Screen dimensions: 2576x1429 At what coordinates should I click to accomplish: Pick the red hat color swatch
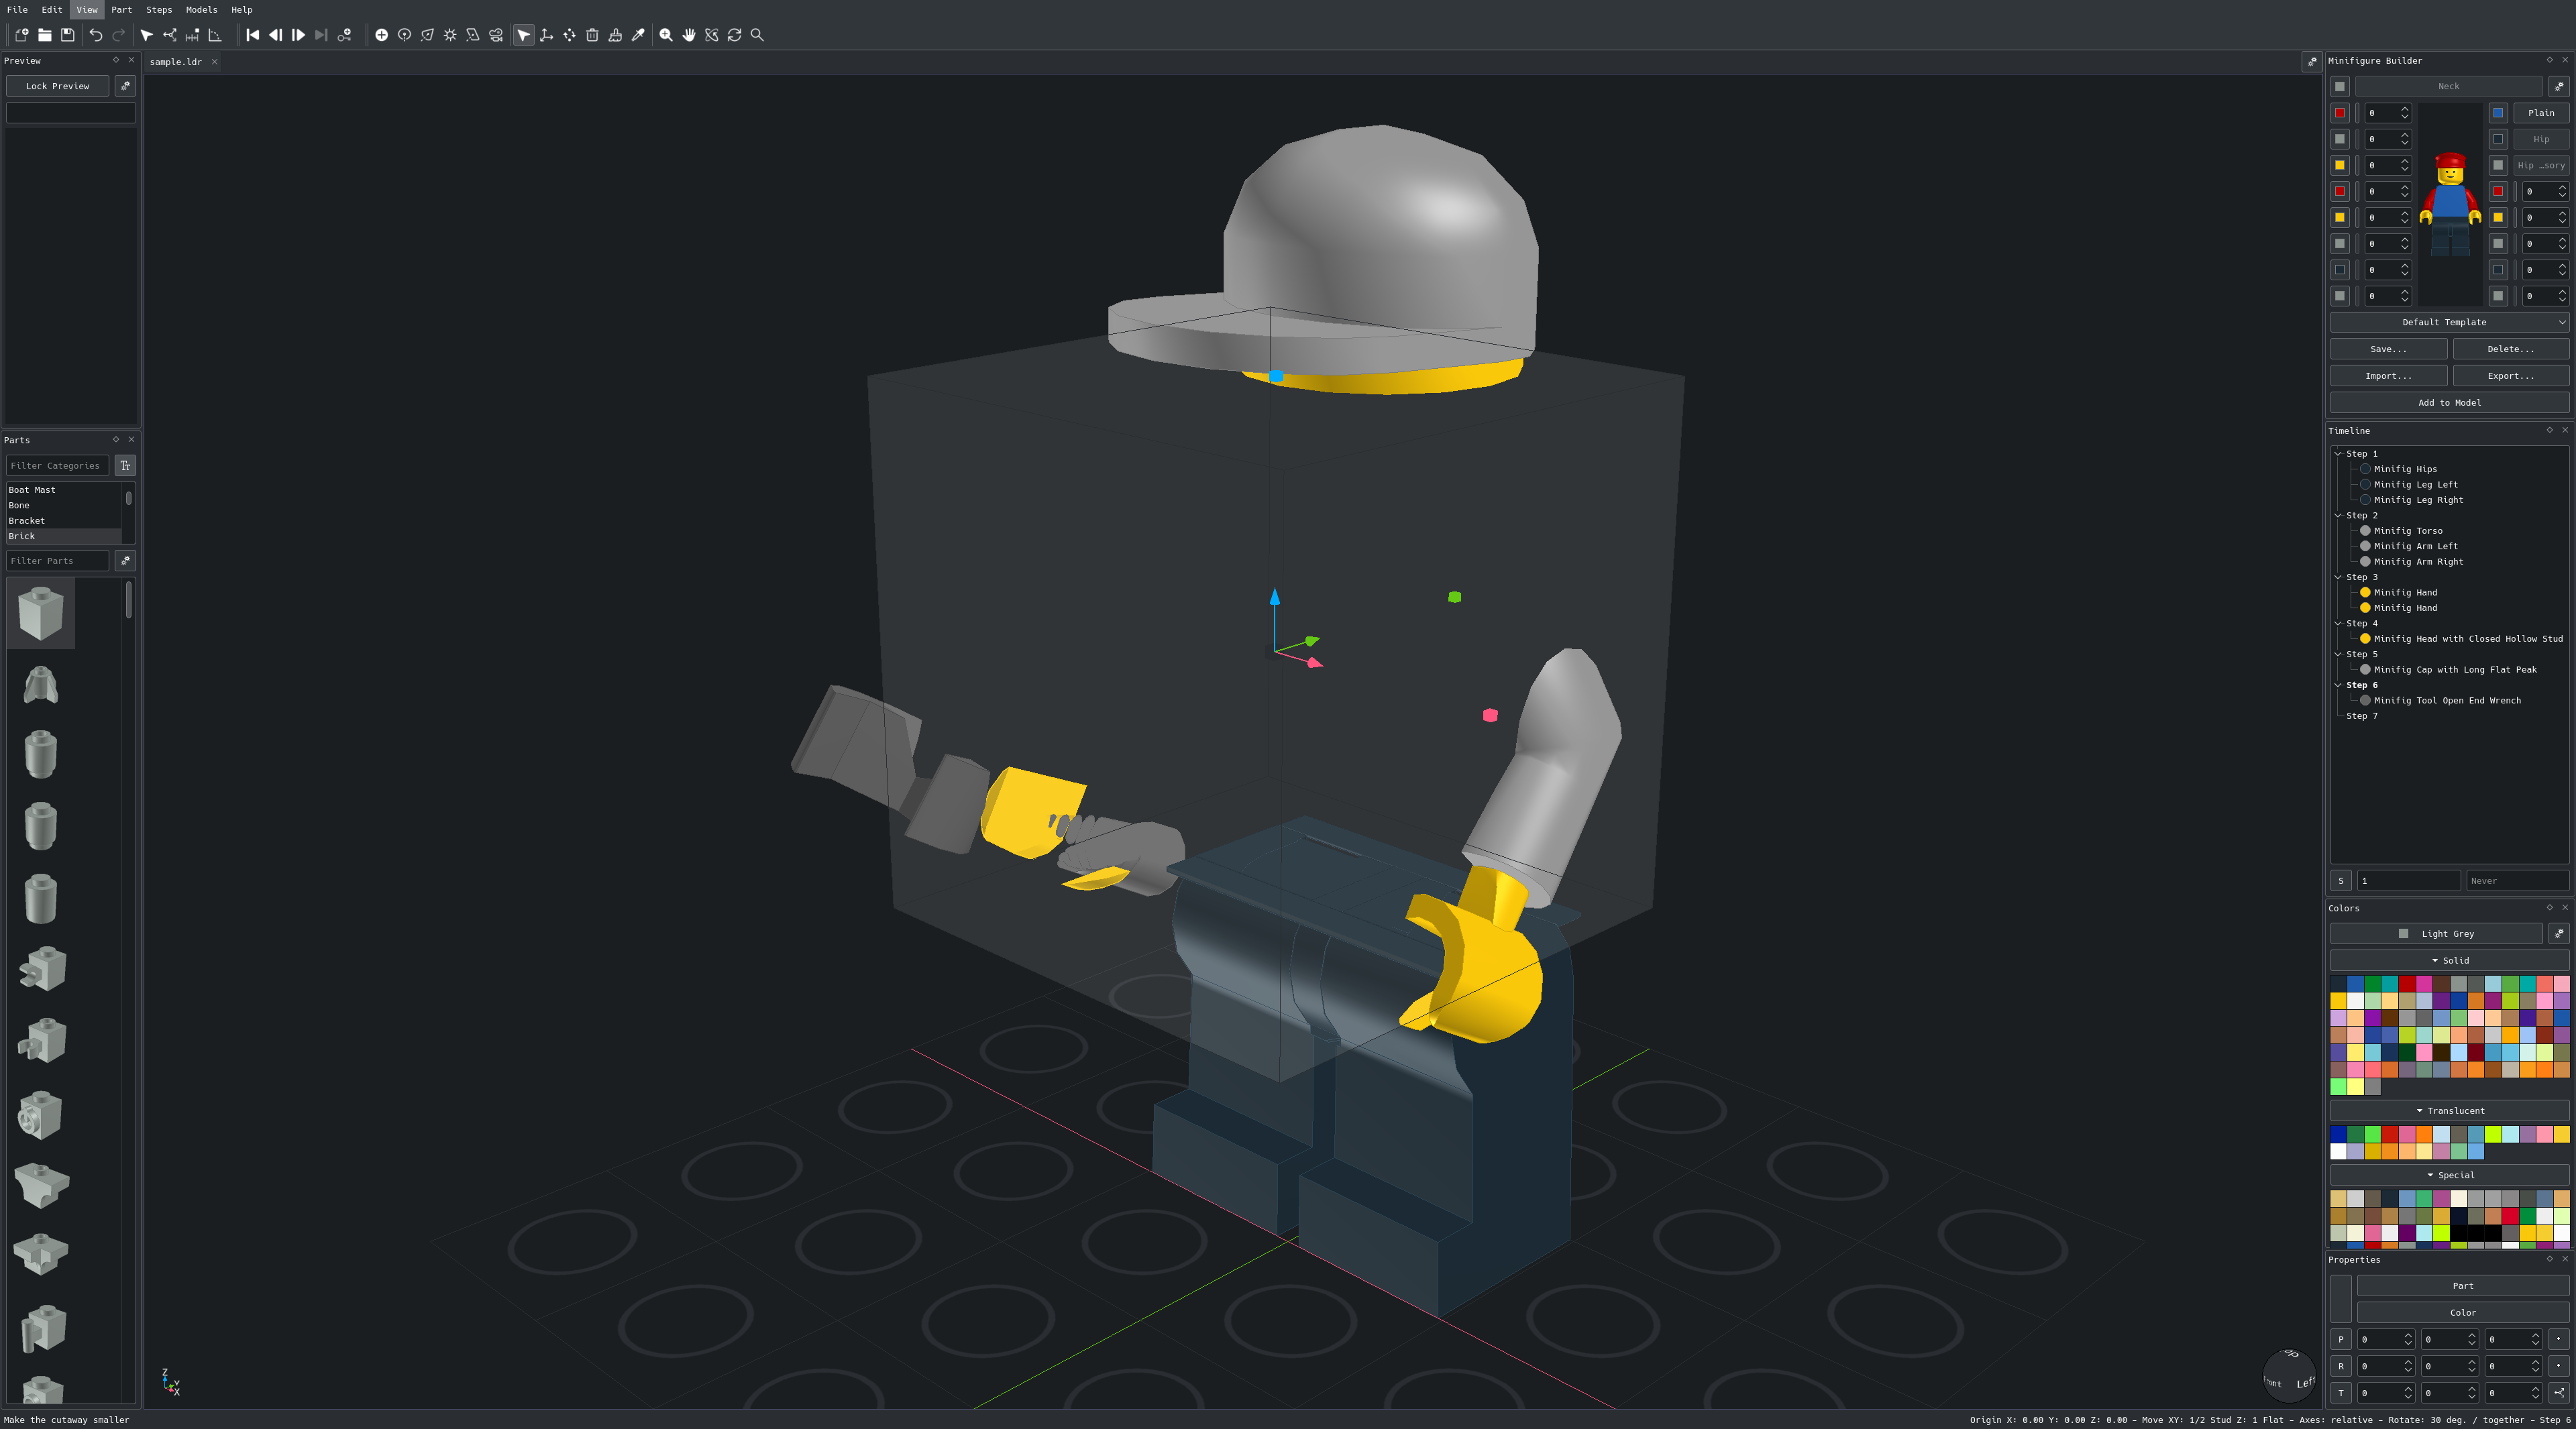coord(2339,113)
